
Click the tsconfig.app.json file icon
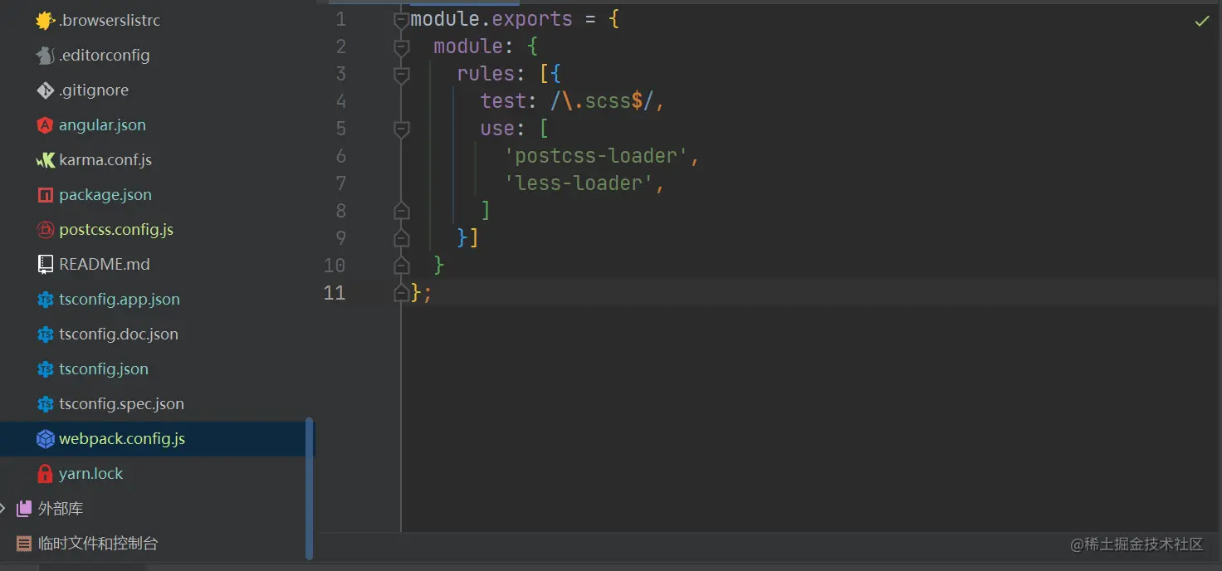[46, 300]
